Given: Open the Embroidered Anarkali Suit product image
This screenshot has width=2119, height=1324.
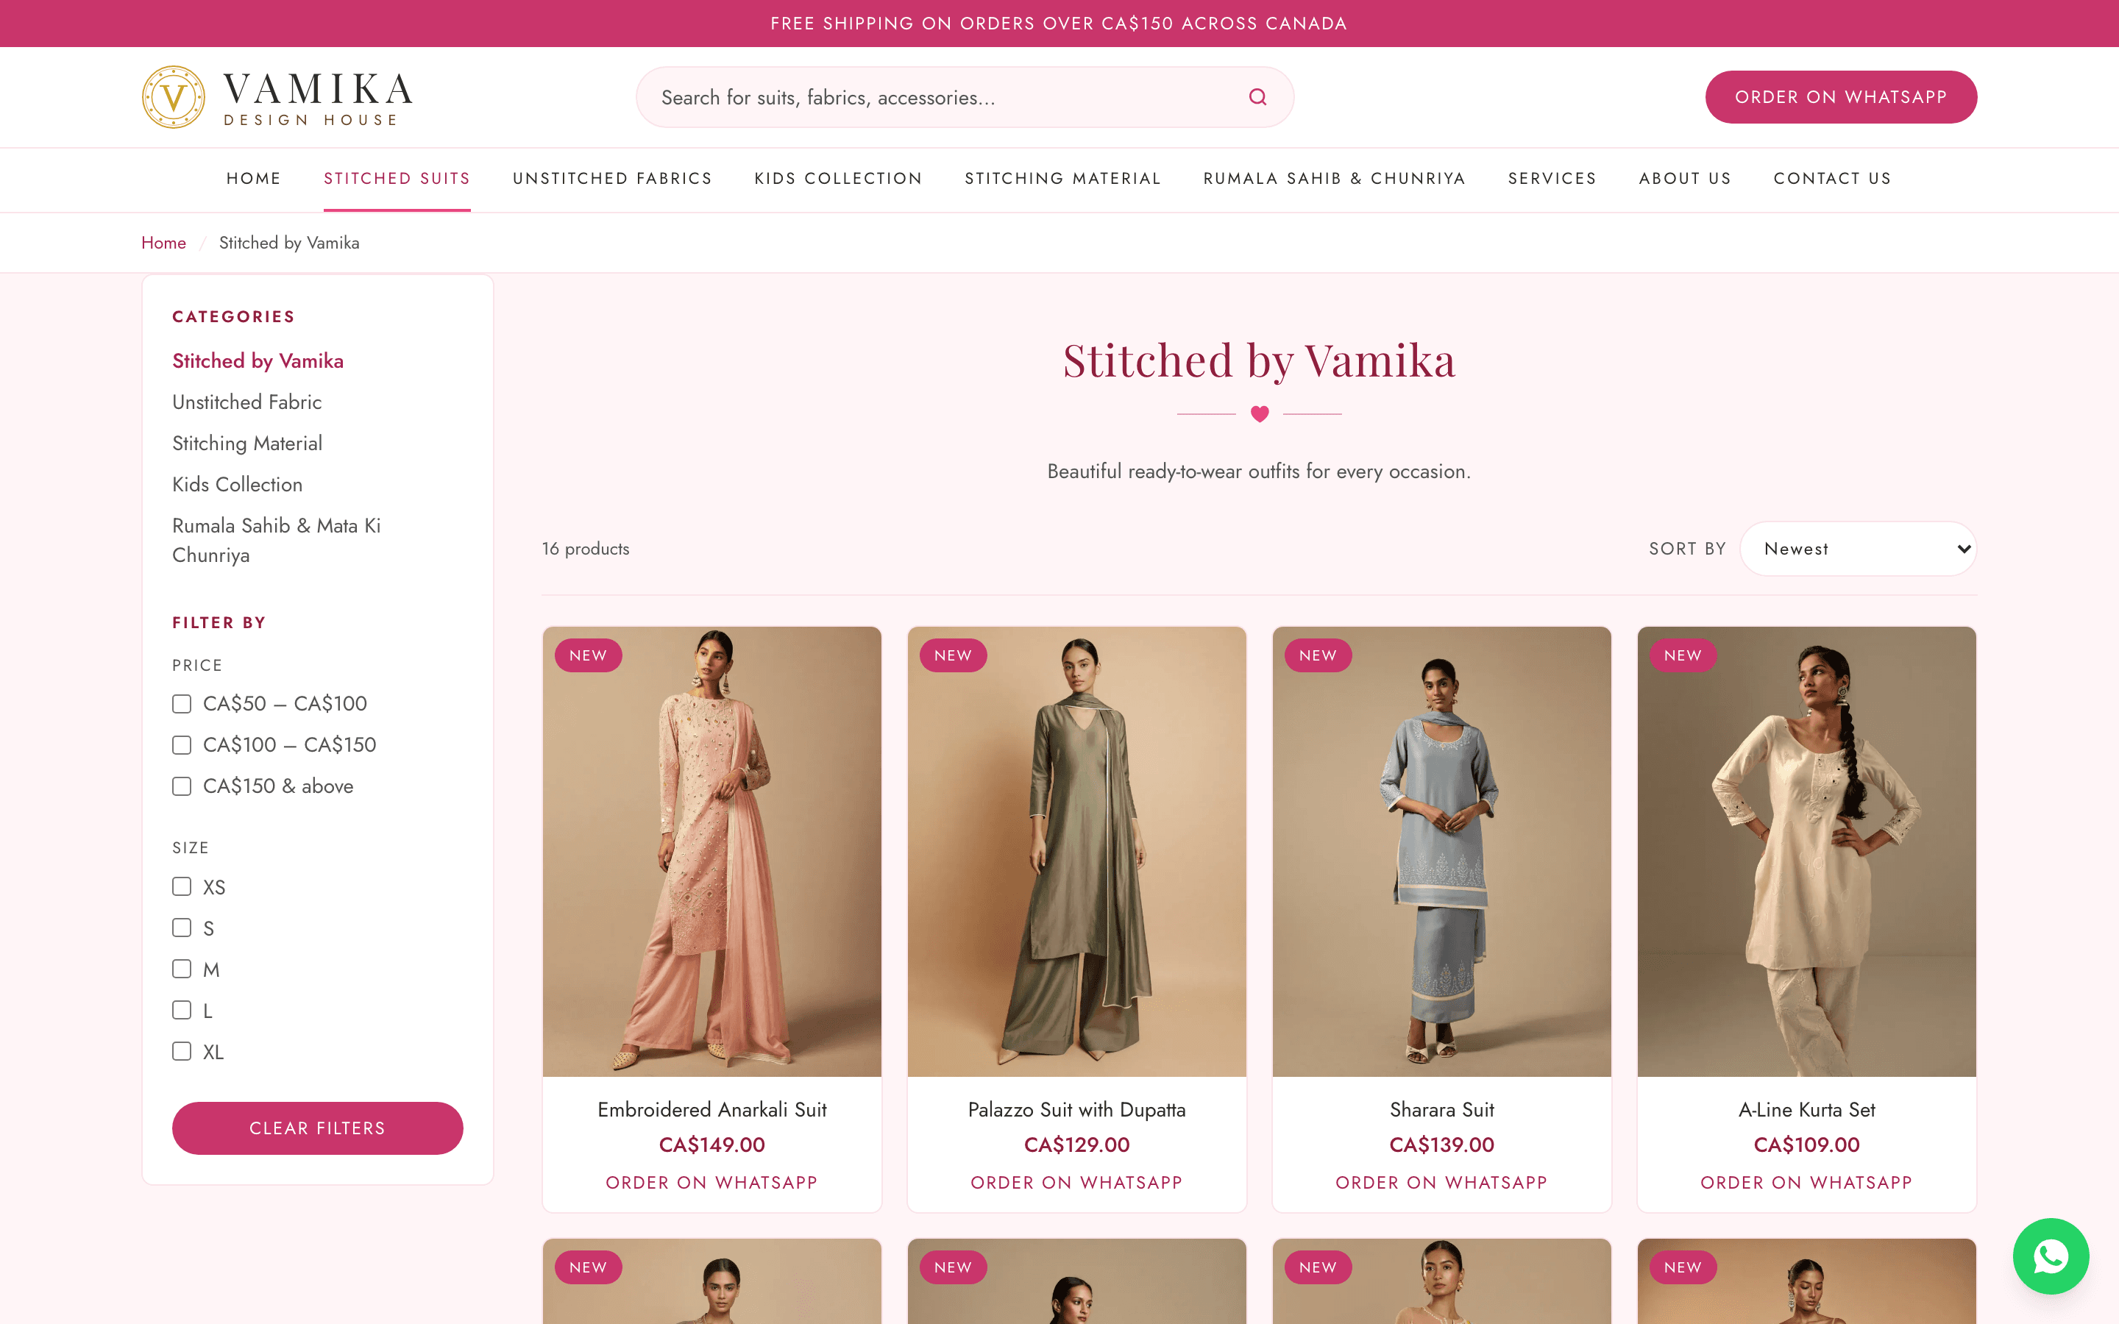Looking at the screenshot, I should point(712,851).
